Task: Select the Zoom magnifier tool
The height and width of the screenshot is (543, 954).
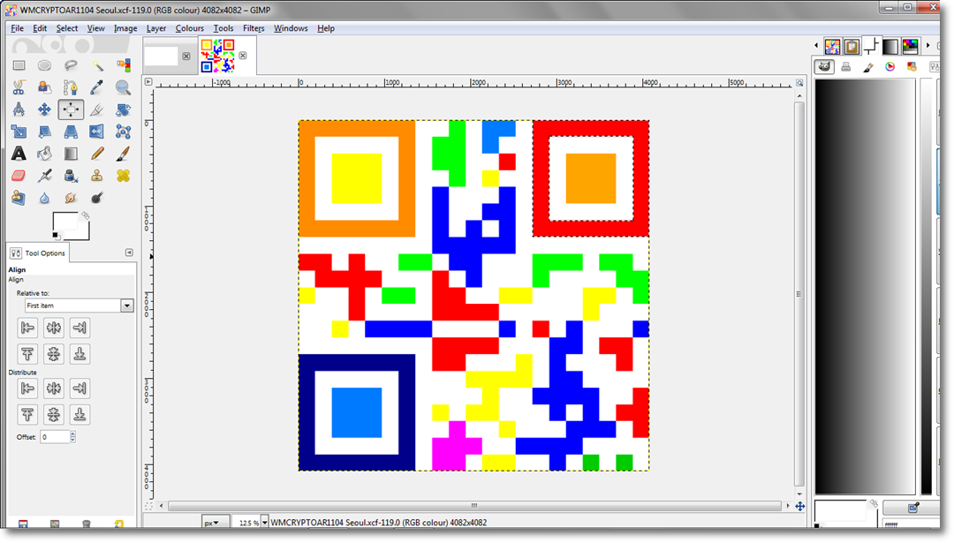Action: 123,87
